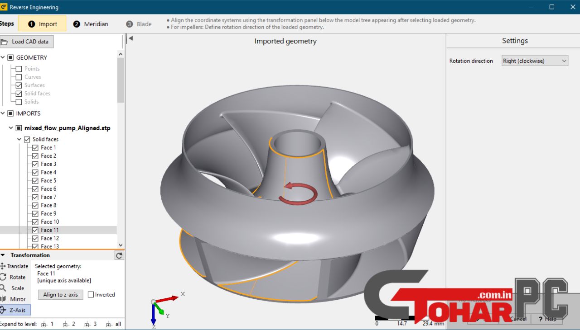Expand tree to all levels
This screenshot has height=330, width=580.
(x=114, y=324)
